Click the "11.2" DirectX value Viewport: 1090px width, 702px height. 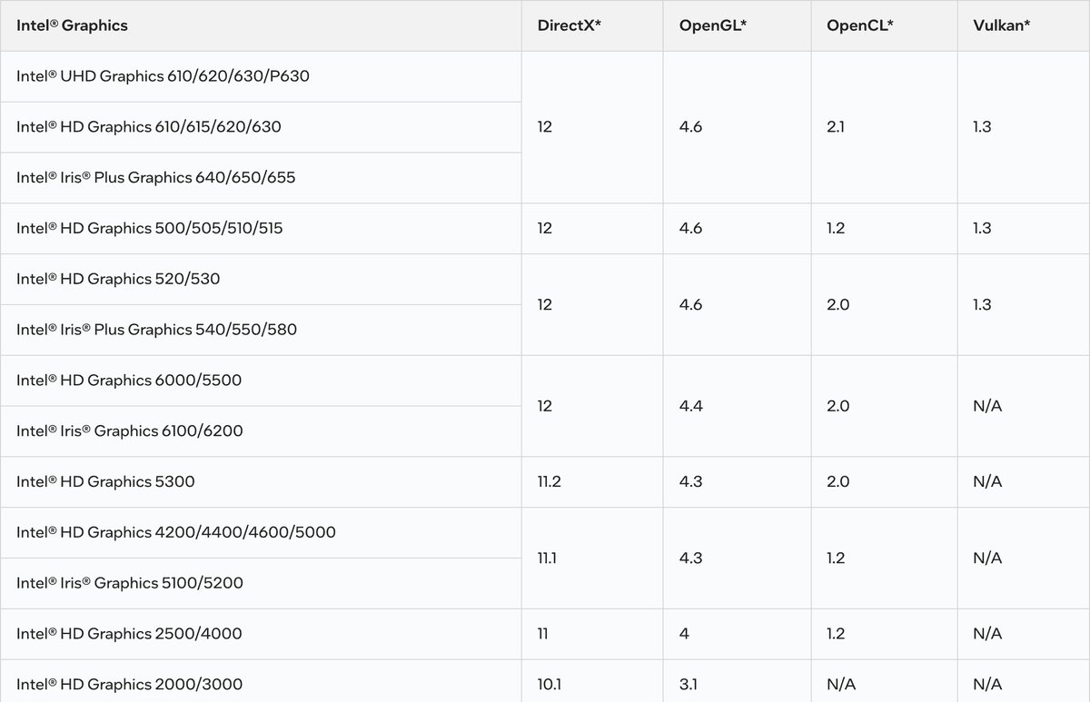pos(549,482)
